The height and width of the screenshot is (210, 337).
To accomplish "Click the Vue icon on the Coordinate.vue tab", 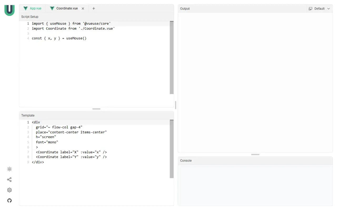I will point(52,8).
